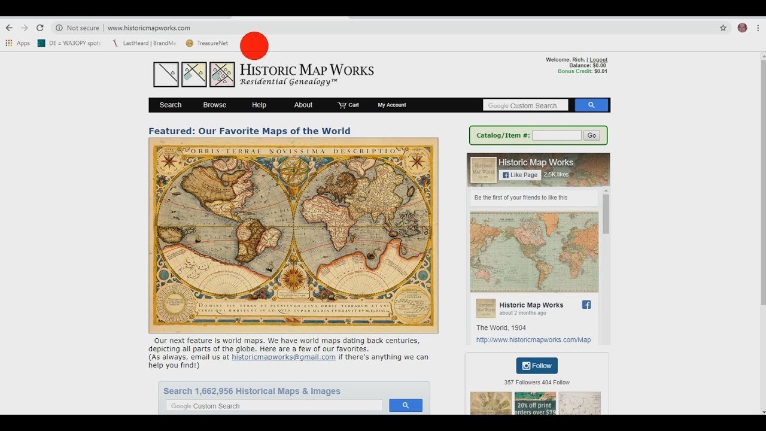This screenshot has width=766, height=431.
Task: Click the page scrollbar down arrow
Action: pos(762,411)
